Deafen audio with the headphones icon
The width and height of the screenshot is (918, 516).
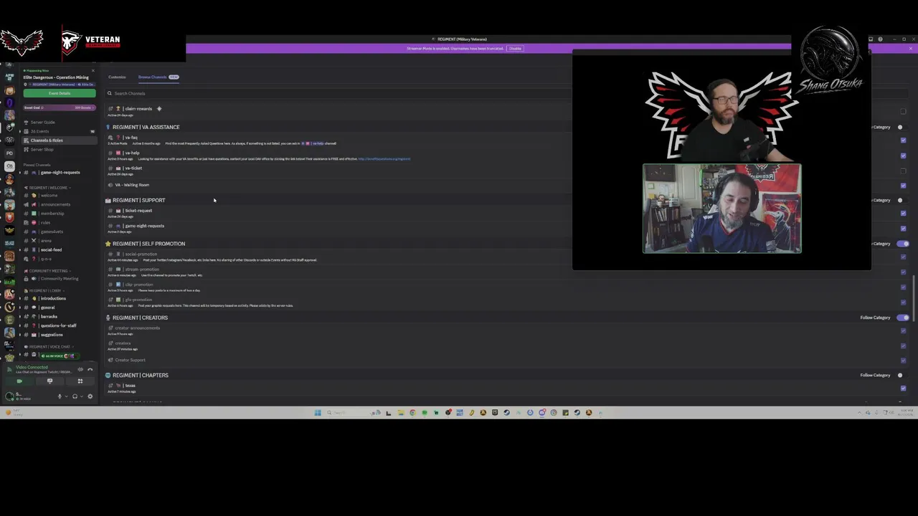coord(75,396)
